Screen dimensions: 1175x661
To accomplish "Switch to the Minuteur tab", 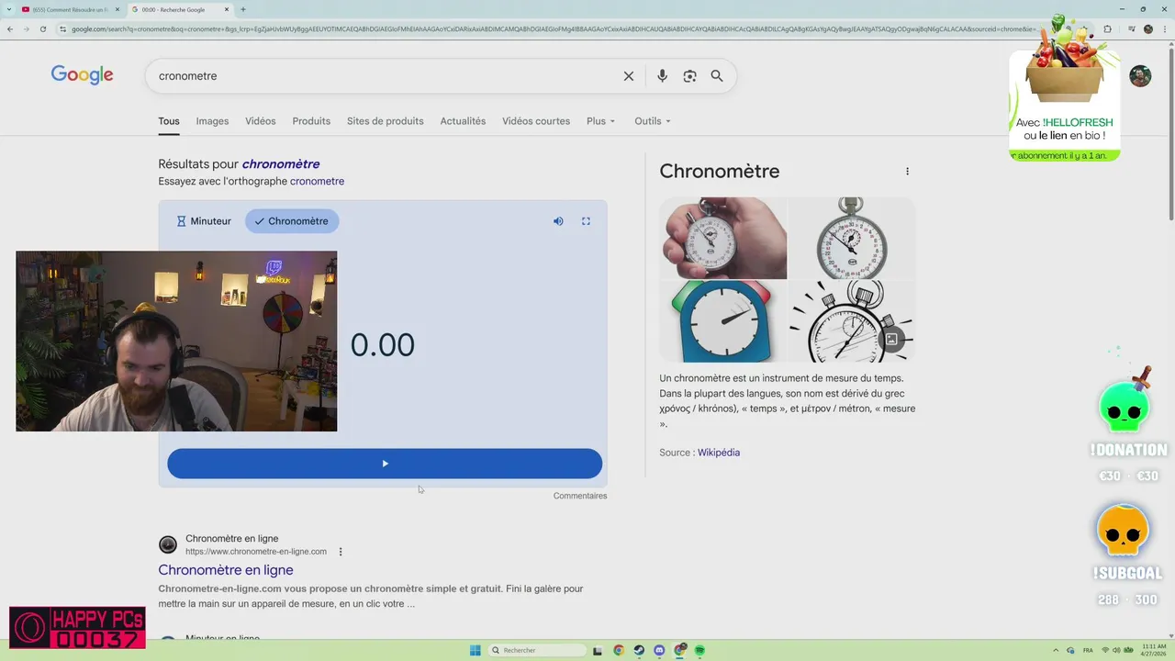I will [204, 221].
